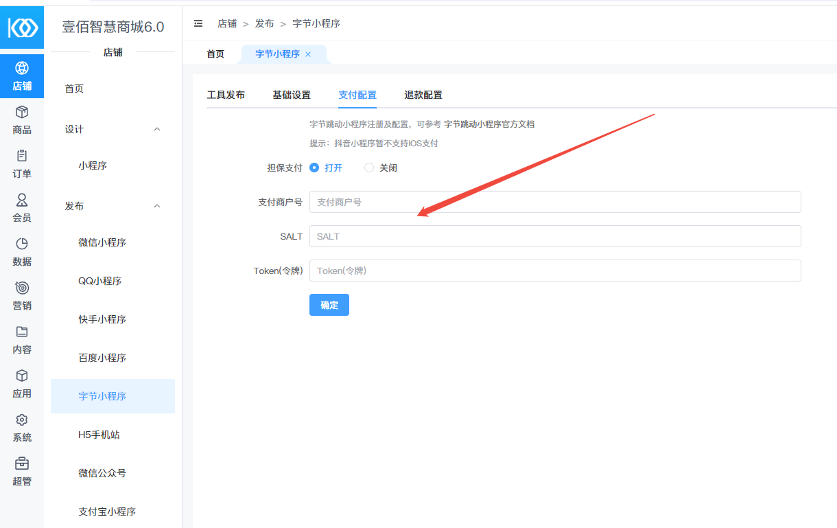Open the 超管 briefcase icon
Screen dimensions: 837x528
(22, 464)
